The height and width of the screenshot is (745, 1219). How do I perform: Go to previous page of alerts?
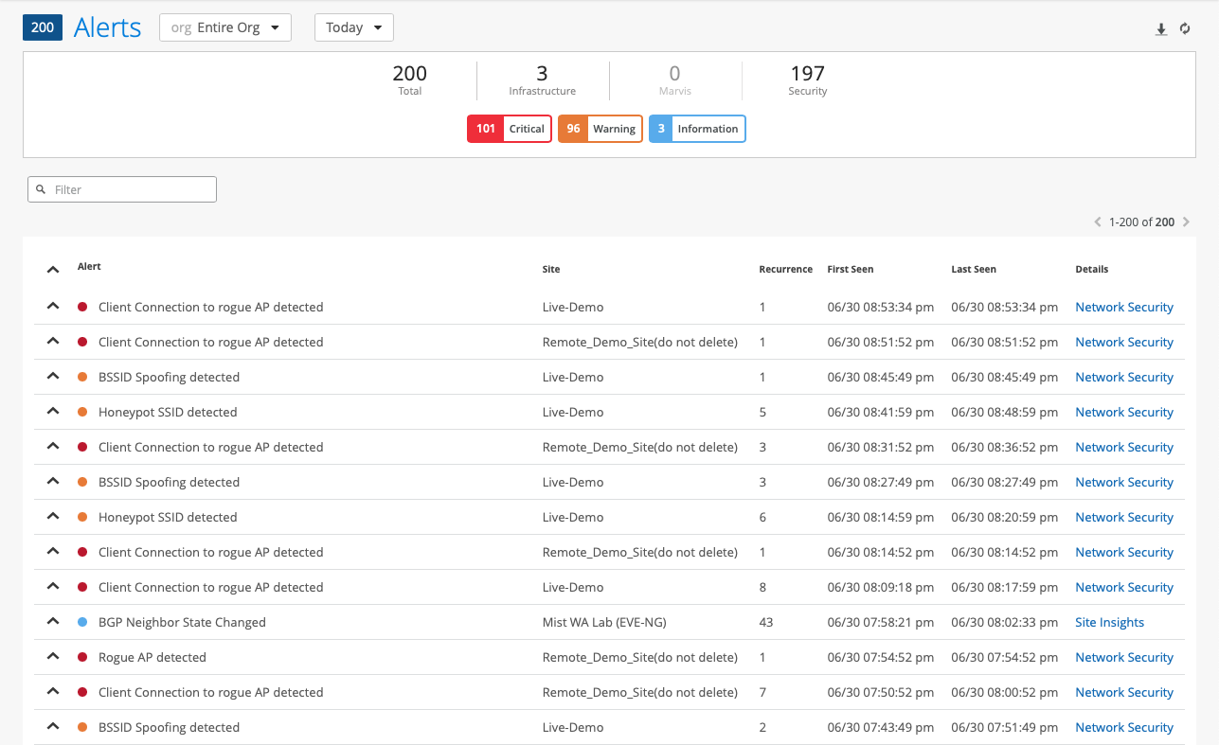pyautogui.click(x=1098, y=222)
